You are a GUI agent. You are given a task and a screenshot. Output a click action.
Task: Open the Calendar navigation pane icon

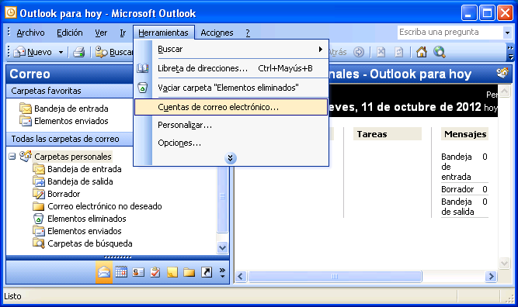coord(121,272)
